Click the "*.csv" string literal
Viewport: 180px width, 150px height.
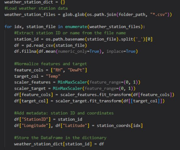pos(159,14)
